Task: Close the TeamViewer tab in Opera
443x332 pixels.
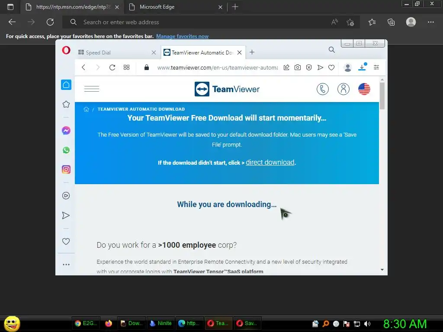Action: 239,52
